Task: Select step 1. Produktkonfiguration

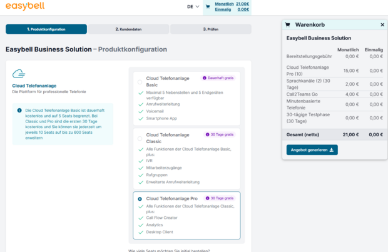Action: tap(46, 29)
